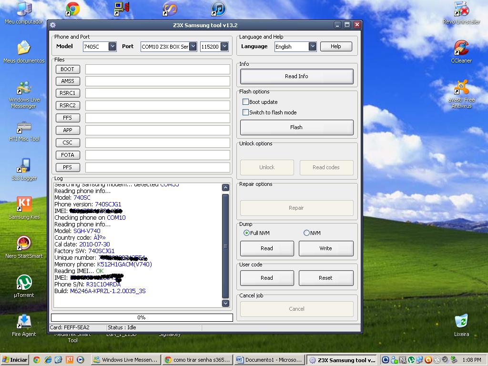Click the Reset user code button
Image resolution: width=488 pixels, height=366 pixels.
(x=326, y=278)
